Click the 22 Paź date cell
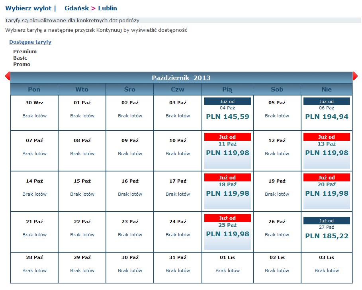362x290 pixels. coord(82,232)
